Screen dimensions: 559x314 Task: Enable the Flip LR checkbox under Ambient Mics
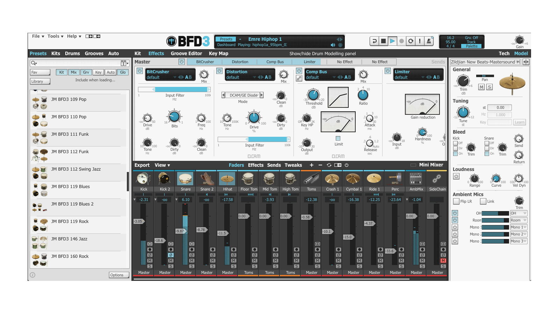coord(456,201)
